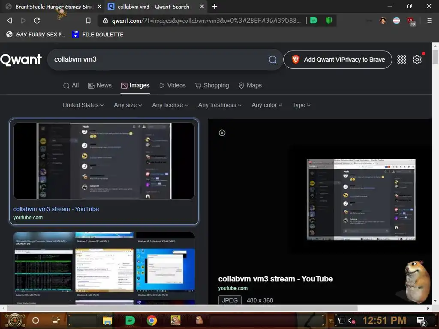Open the hamster box app on taskbar

tap(175, 320)
